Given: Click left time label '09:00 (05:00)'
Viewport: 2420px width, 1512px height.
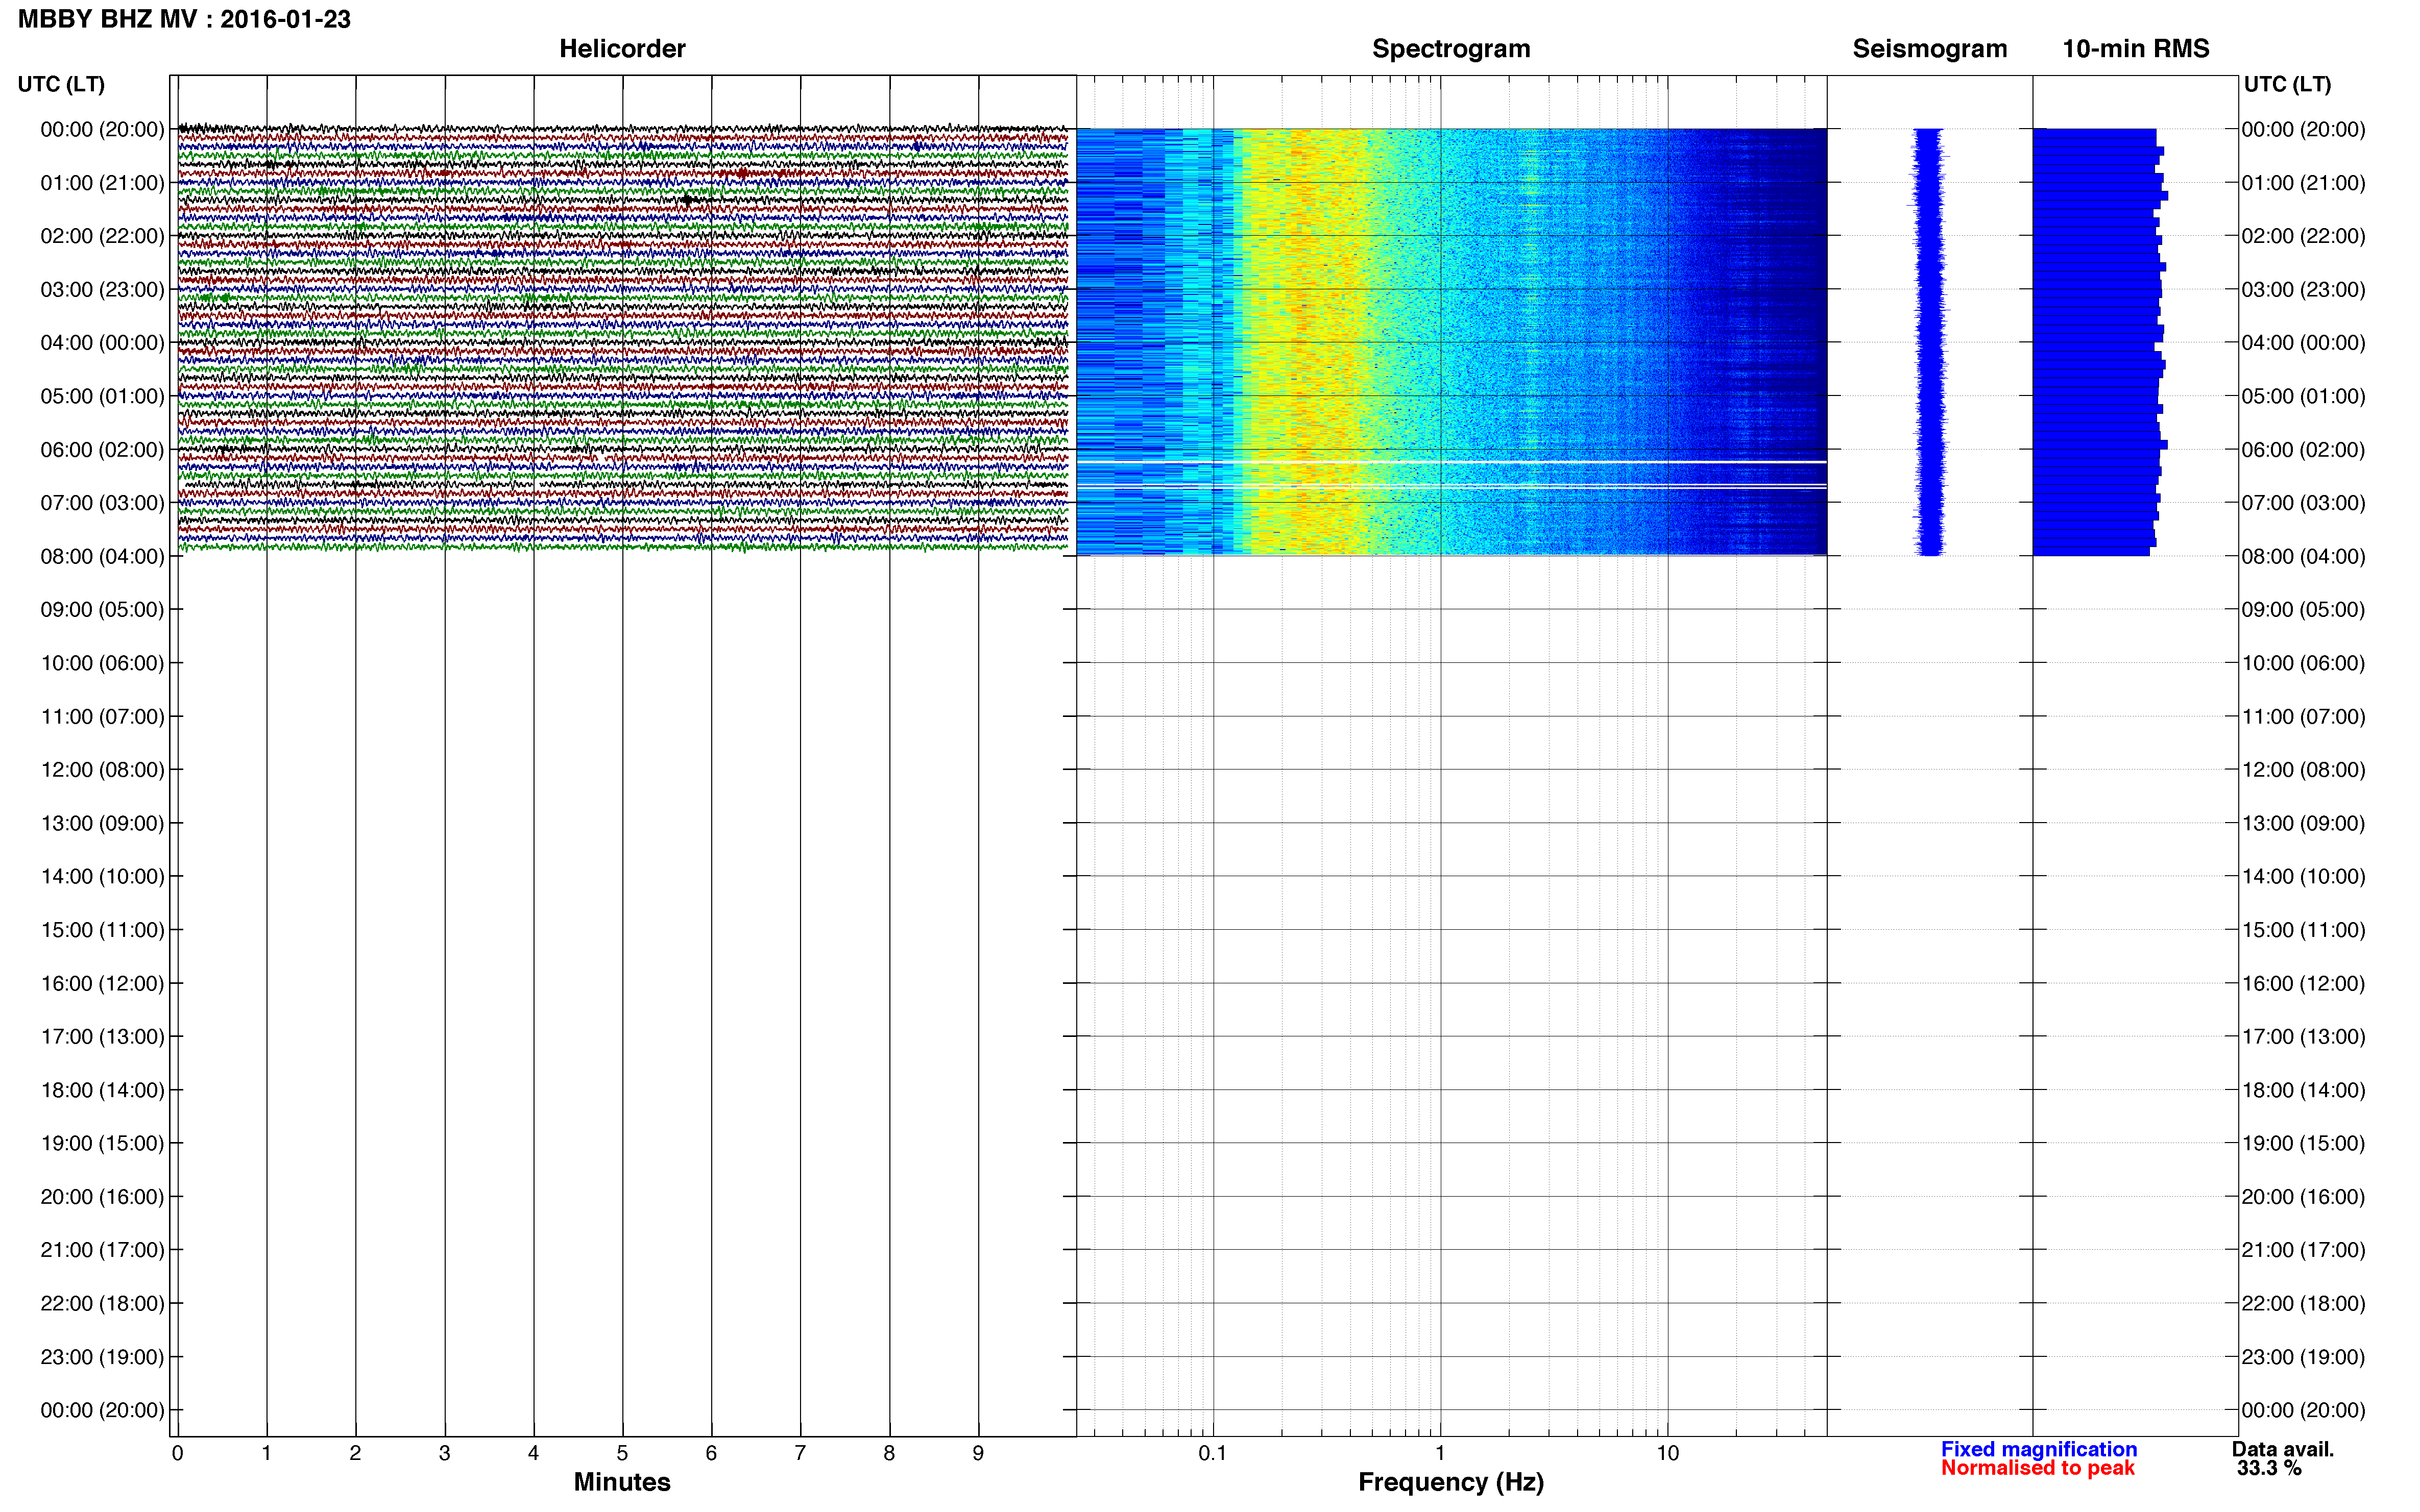Looking at the screenshot, I should [x=102, y=609].
